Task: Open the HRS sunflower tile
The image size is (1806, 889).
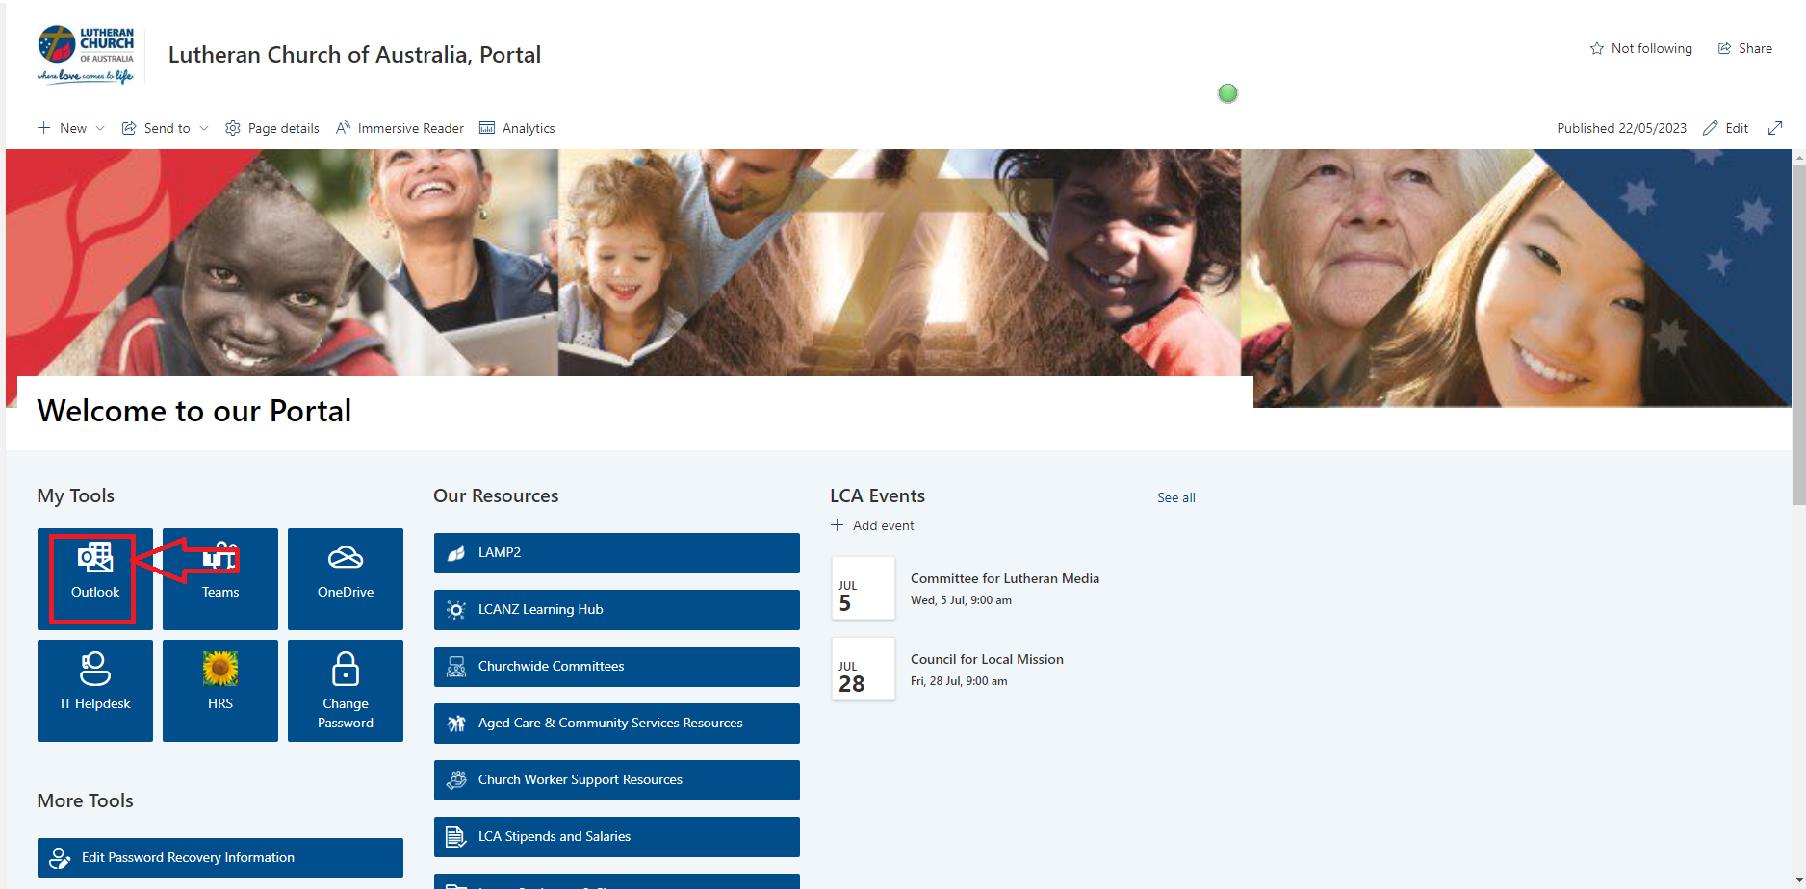Action: [x=220, y=690]
